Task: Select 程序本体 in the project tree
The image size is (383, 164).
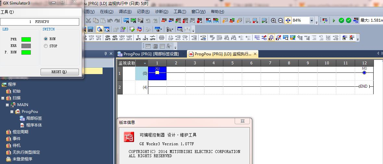Action: 34,125
